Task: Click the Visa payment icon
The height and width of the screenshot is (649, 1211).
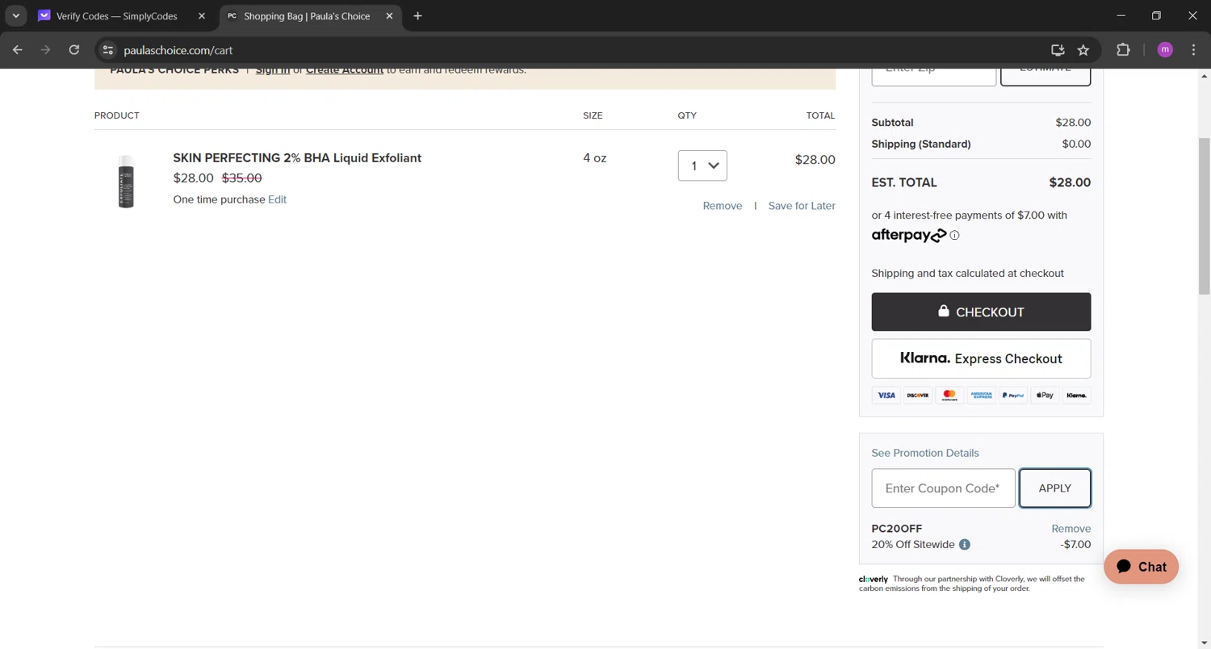Action: (886, 396)
